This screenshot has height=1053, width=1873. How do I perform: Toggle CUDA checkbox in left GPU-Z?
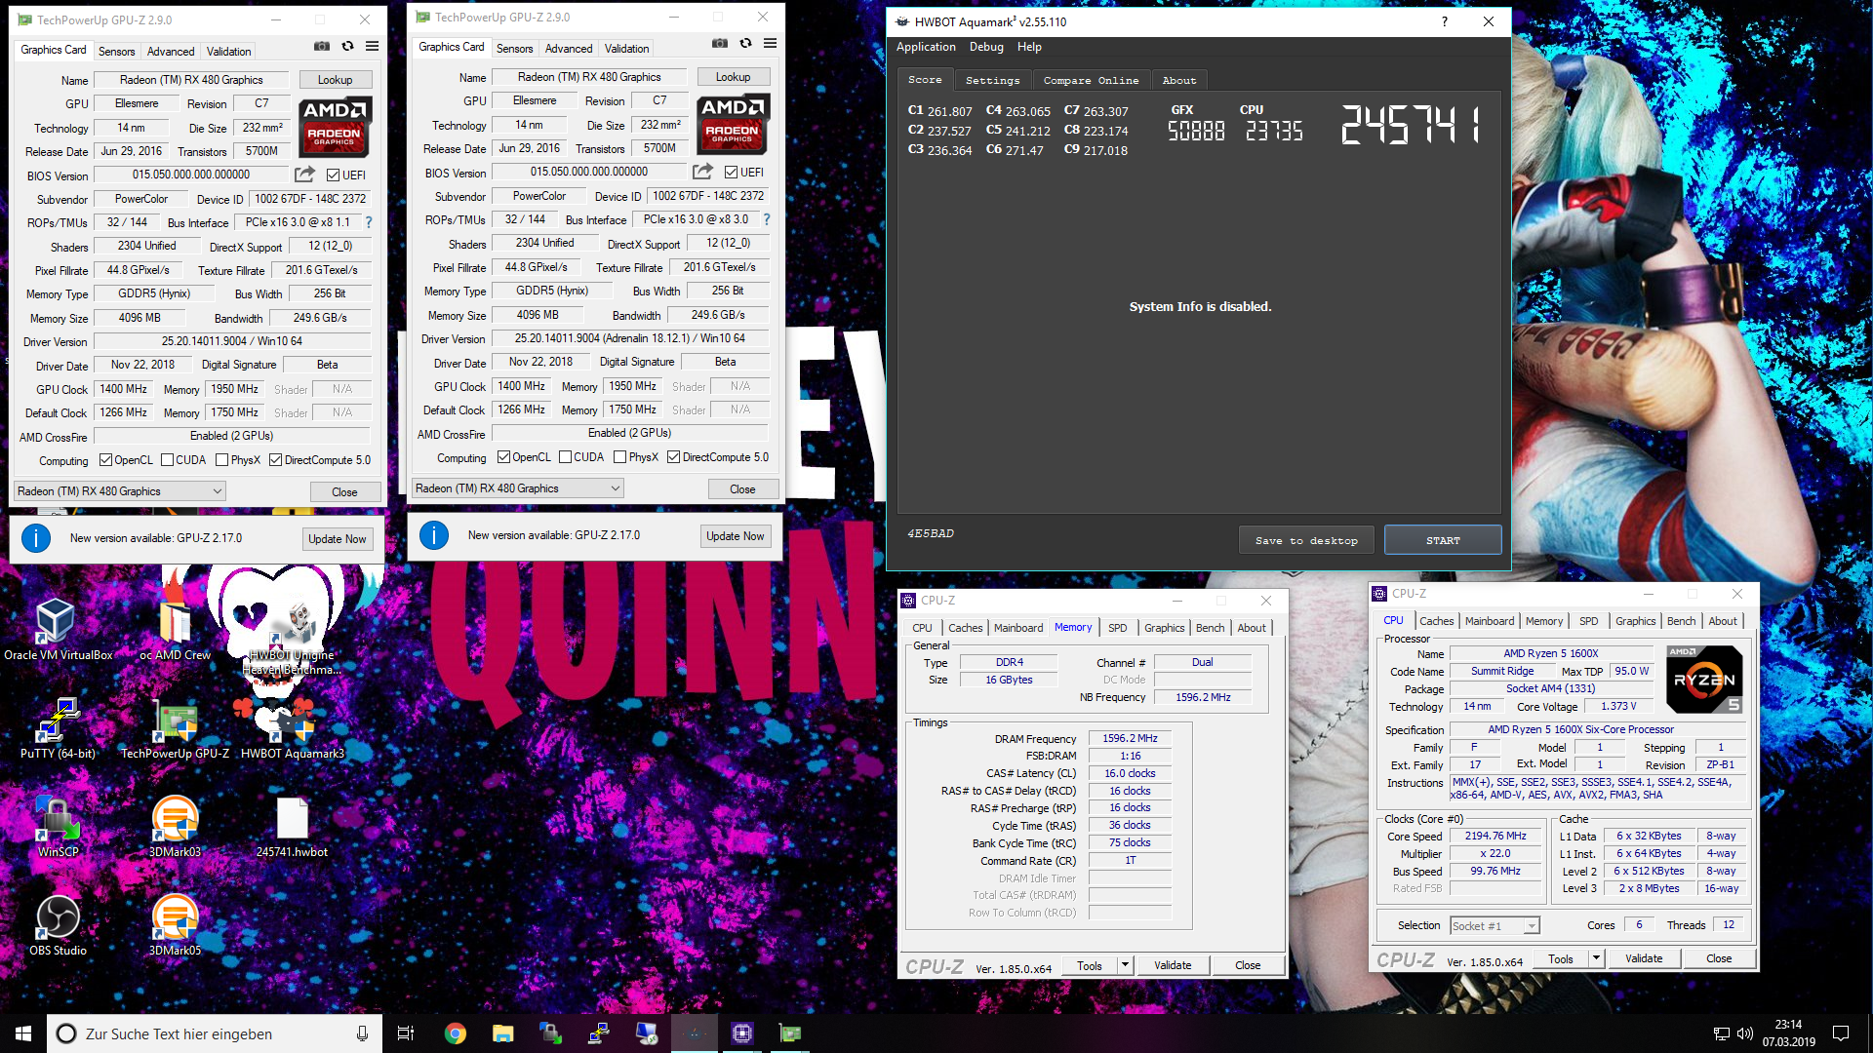point(167,460)
